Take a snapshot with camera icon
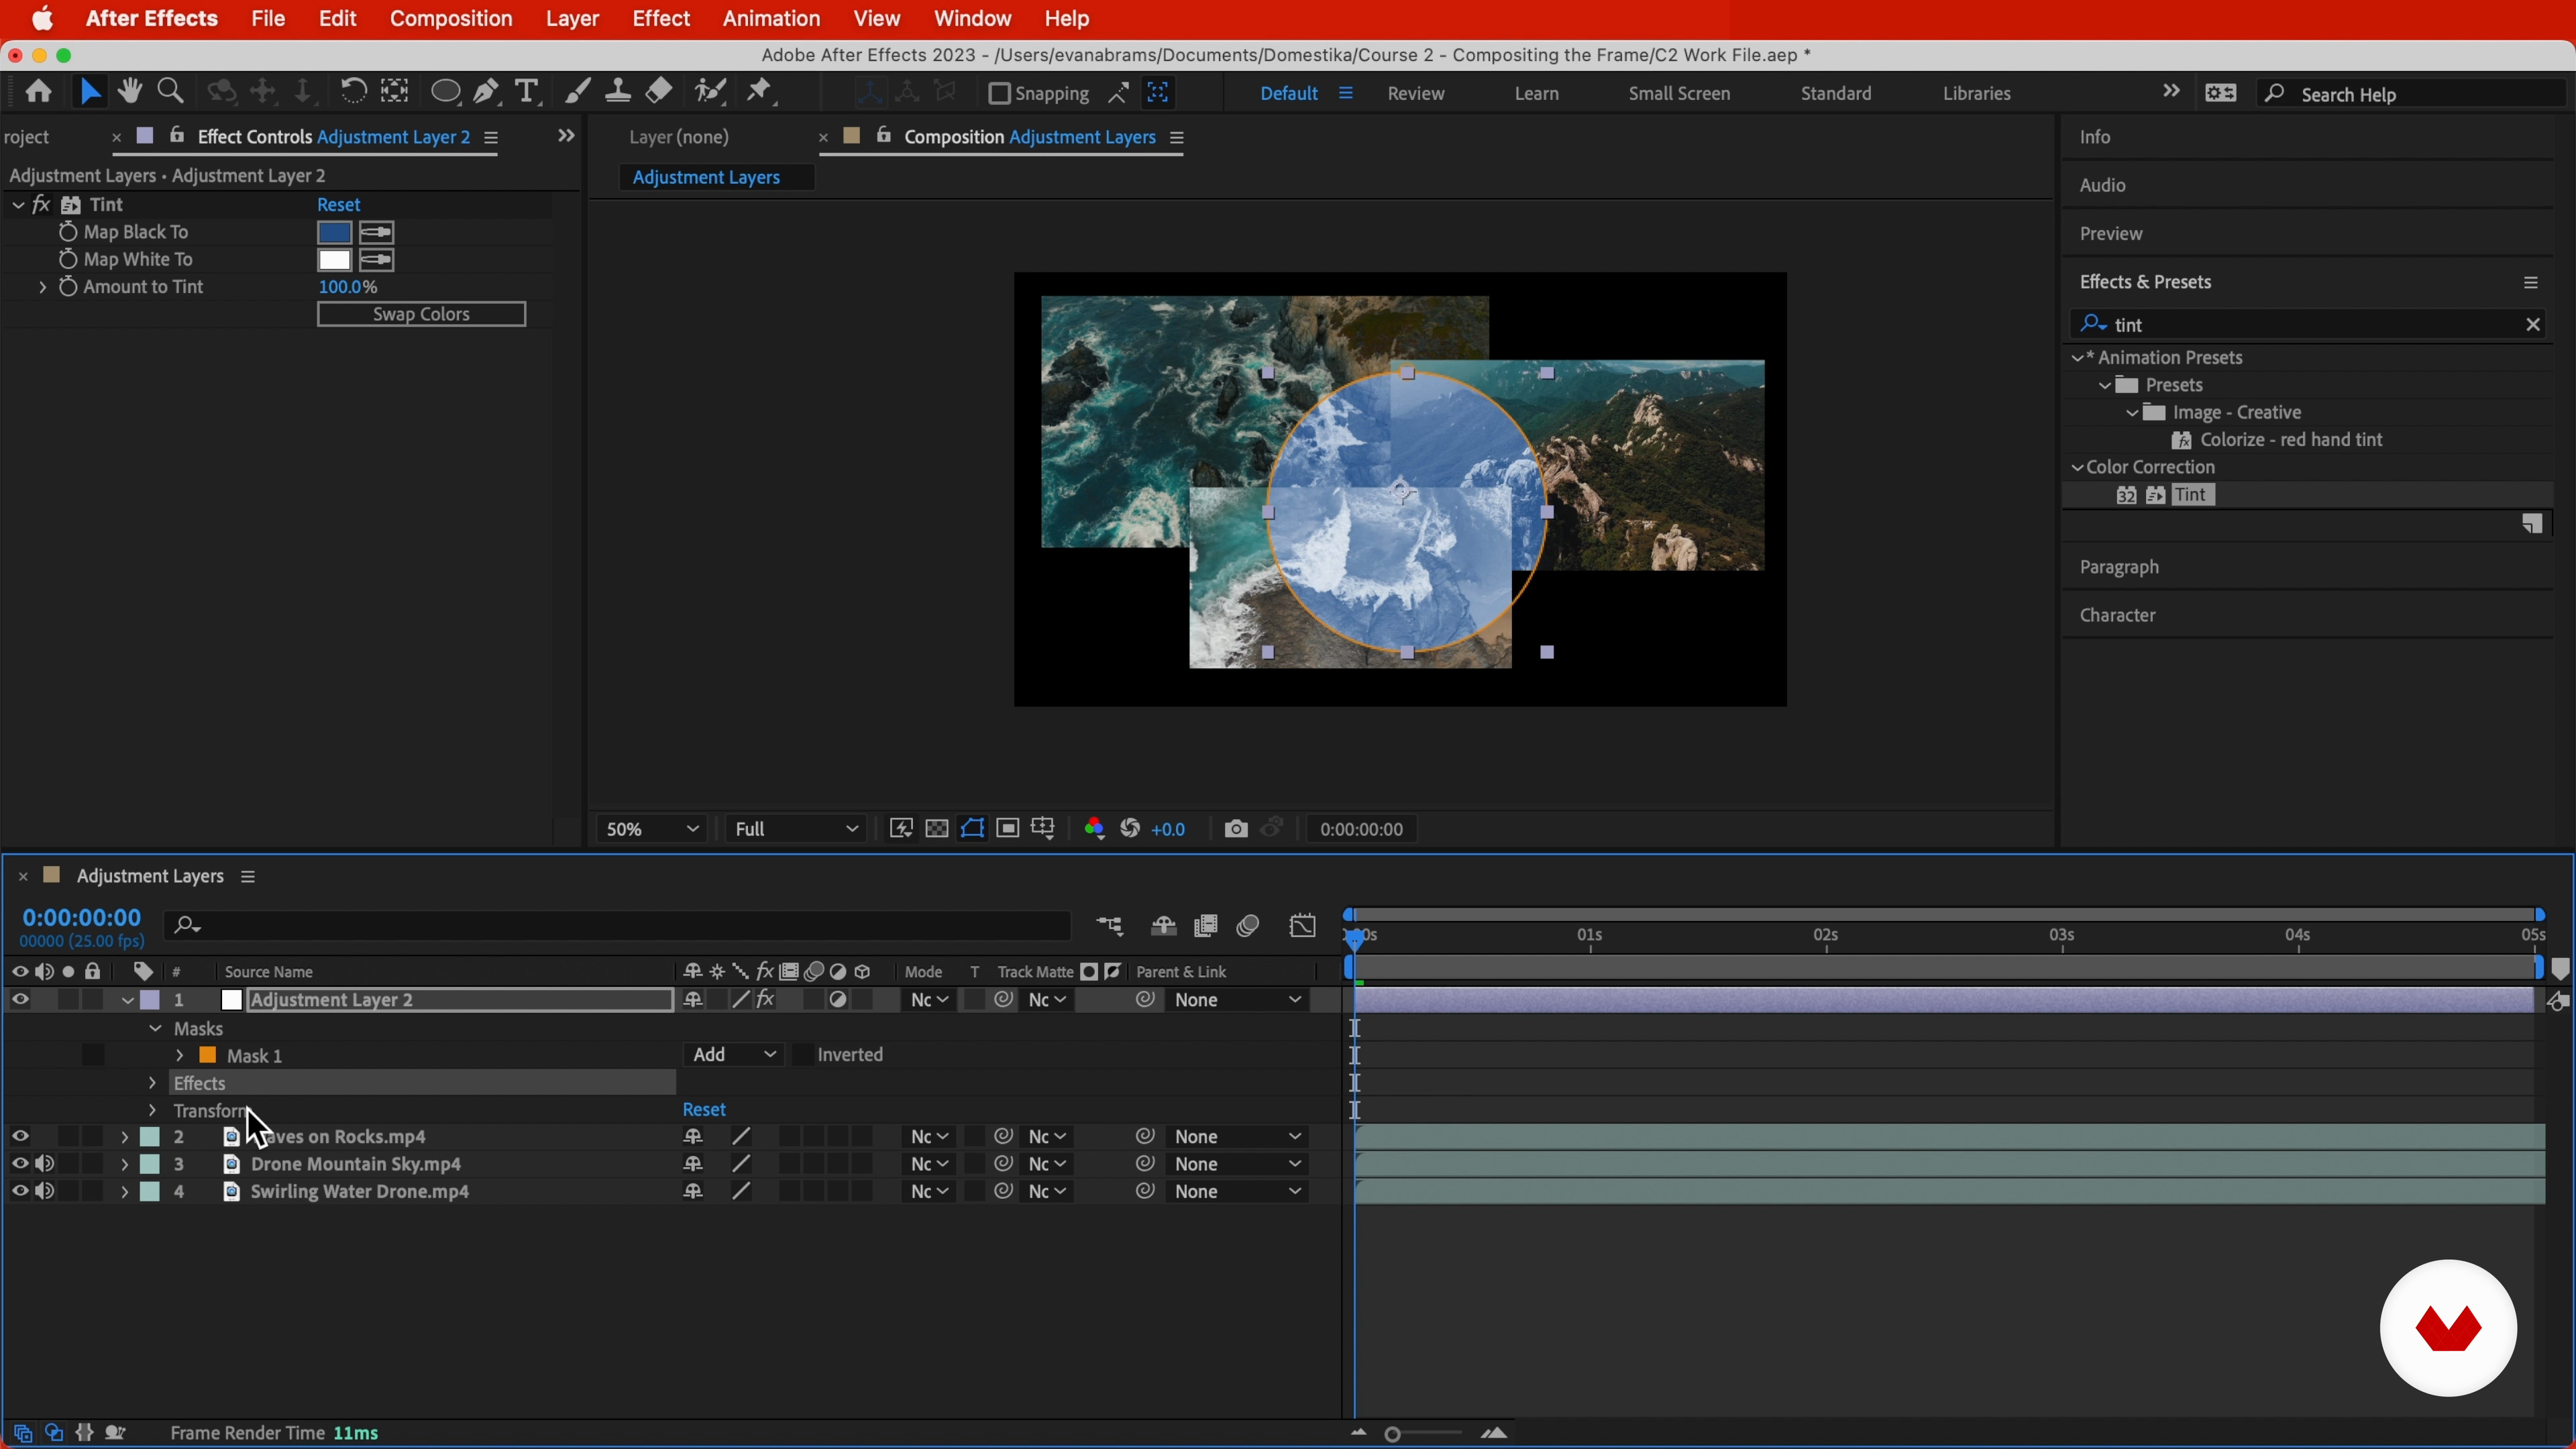 click(1236, 829)
